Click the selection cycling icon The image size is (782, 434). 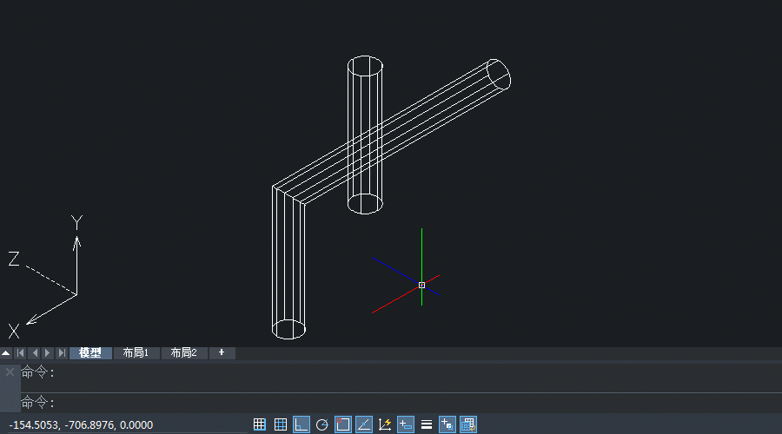(468, 424)
